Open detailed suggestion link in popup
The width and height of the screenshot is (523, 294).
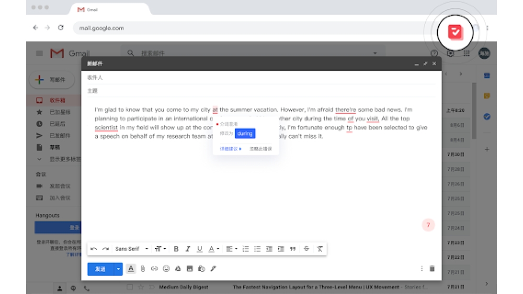tap(231, 149)
